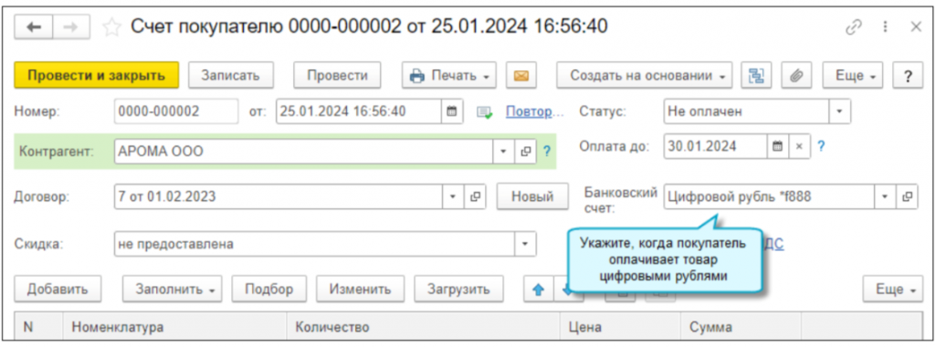The height and width of the screenshot is (347, 935).
Task: Click the Записать button
Action: [231, 76]
